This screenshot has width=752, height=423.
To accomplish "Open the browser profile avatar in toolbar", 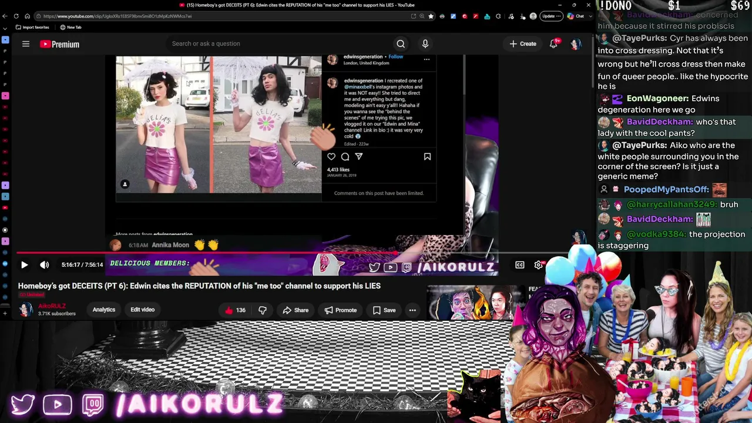I will tap(533, 16).
